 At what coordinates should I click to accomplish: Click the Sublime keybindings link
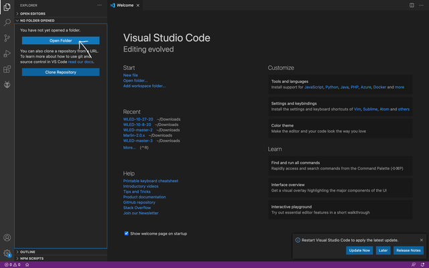[x=370, y=109]
